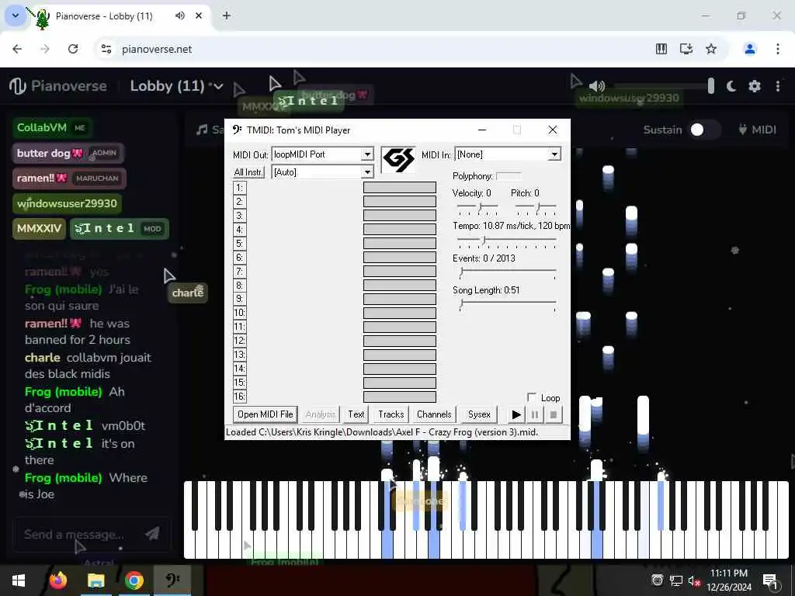Open the Sysex view in TMIDI

479,414
